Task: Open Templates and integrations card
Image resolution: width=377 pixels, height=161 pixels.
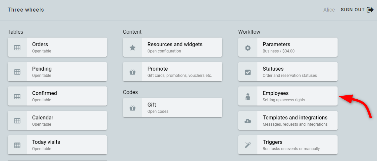Action: [x=288, y=120]
